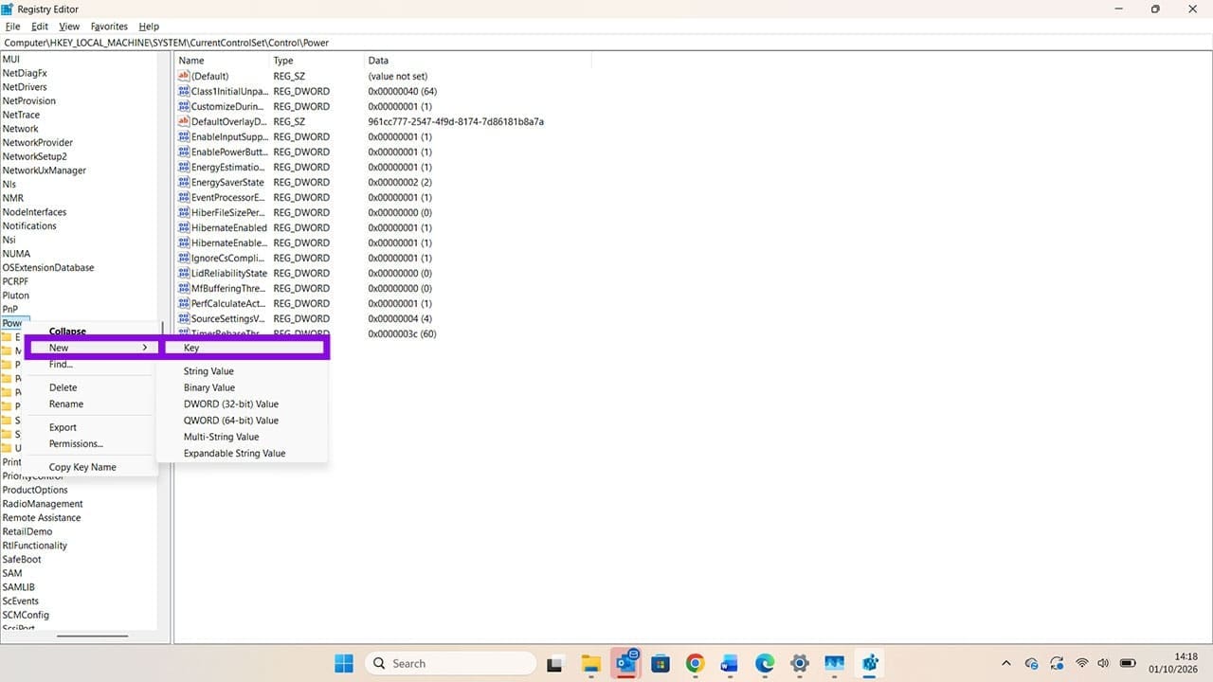Open the File menu
1213x682 pixels.
12,27
